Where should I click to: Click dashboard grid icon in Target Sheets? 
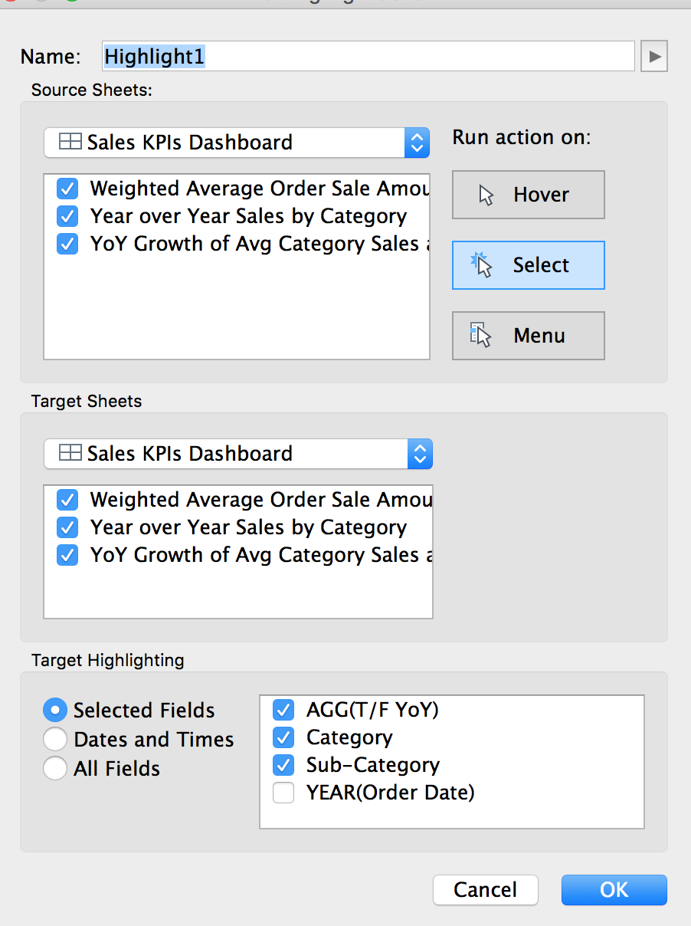[70, 454]
